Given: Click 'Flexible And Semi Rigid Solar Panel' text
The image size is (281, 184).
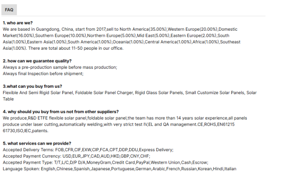Looking at the screenshot, I should pos(38,92).
